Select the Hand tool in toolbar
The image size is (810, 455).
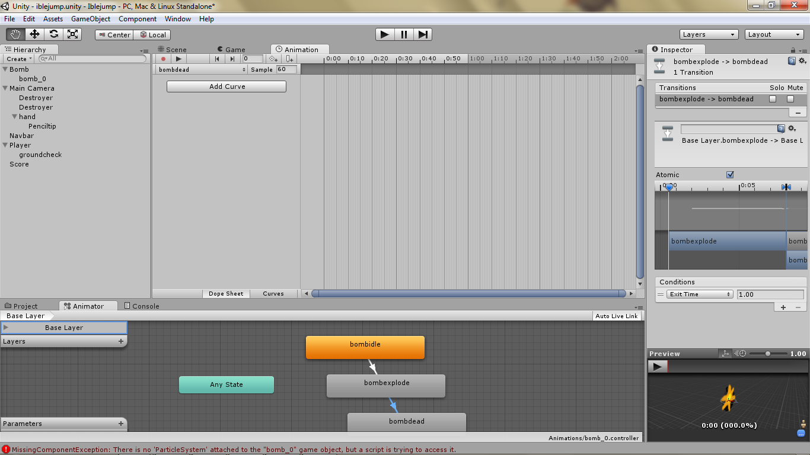15,34
